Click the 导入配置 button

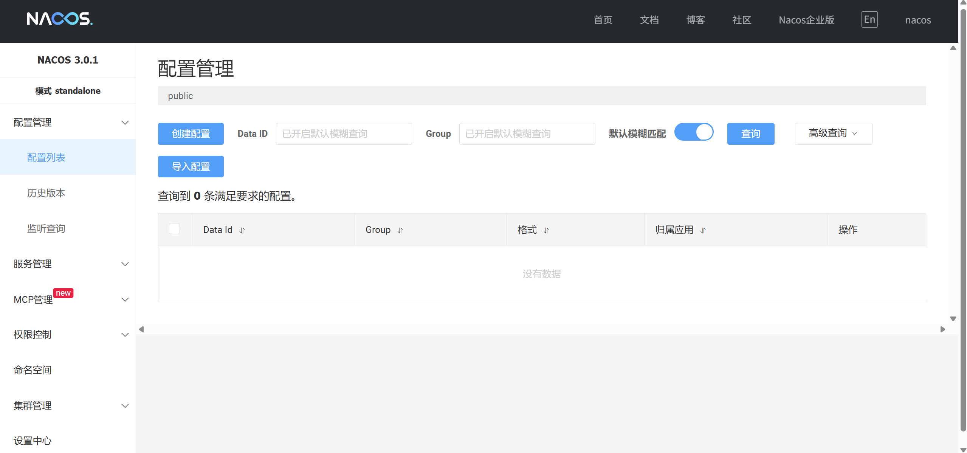click(191, 166)
